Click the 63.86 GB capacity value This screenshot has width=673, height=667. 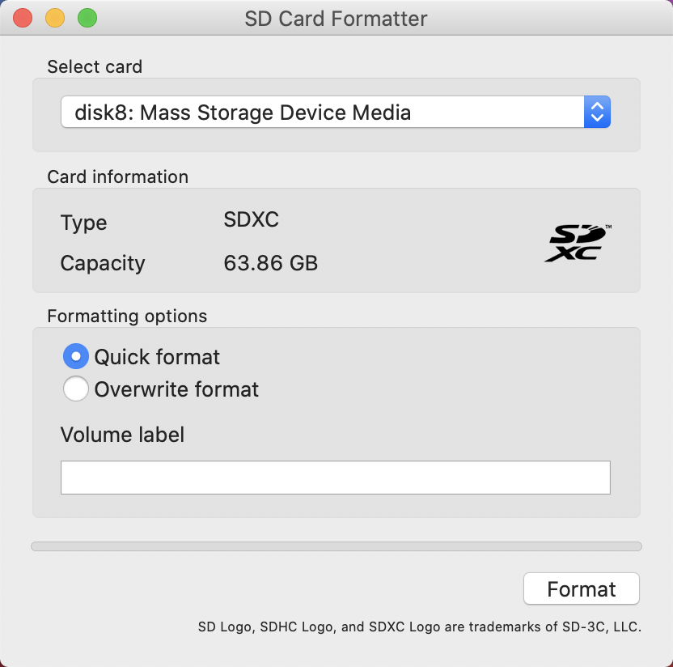click(x=271, y=263)
